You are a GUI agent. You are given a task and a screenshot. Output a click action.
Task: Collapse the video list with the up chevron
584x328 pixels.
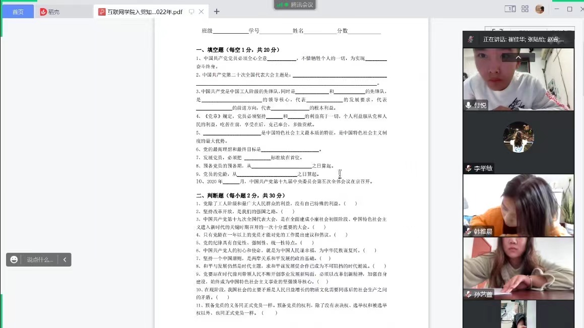tap(518, 57)
